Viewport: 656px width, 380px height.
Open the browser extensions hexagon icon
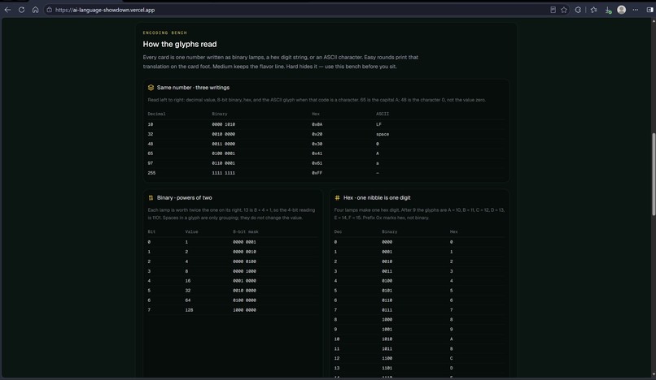[x=578, y=10]
